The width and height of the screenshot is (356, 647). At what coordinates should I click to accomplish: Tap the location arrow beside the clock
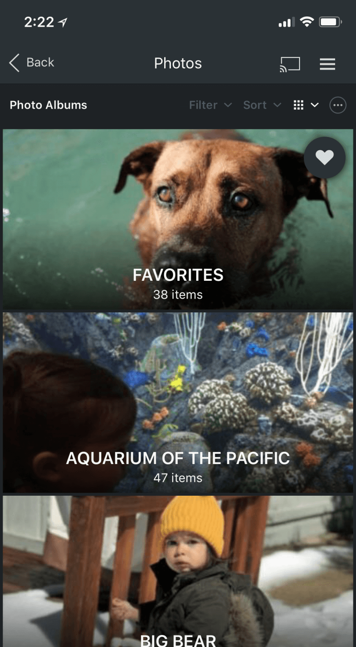click(x=63, y=22)
